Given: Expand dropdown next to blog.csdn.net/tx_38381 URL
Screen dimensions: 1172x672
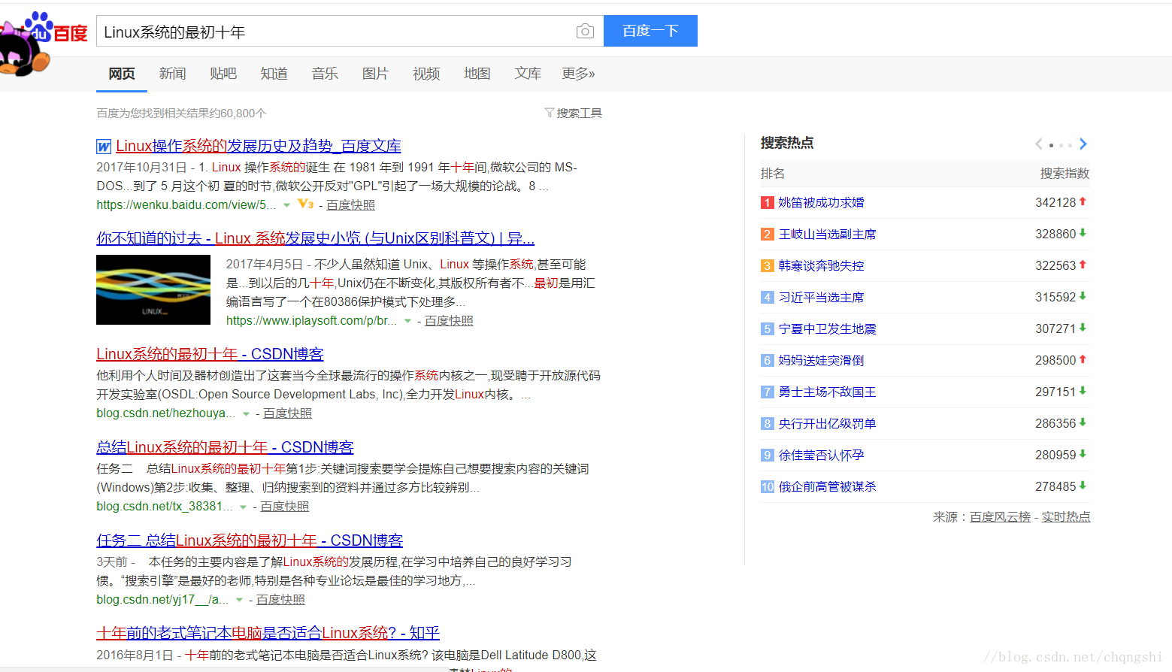Looking at the screenshot, I should (243, 507).
